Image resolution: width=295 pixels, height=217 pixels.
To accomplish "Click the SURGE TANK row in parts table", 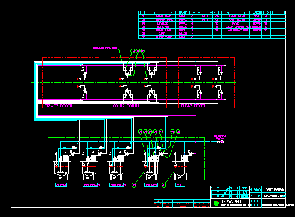I will tap(175, 37).
